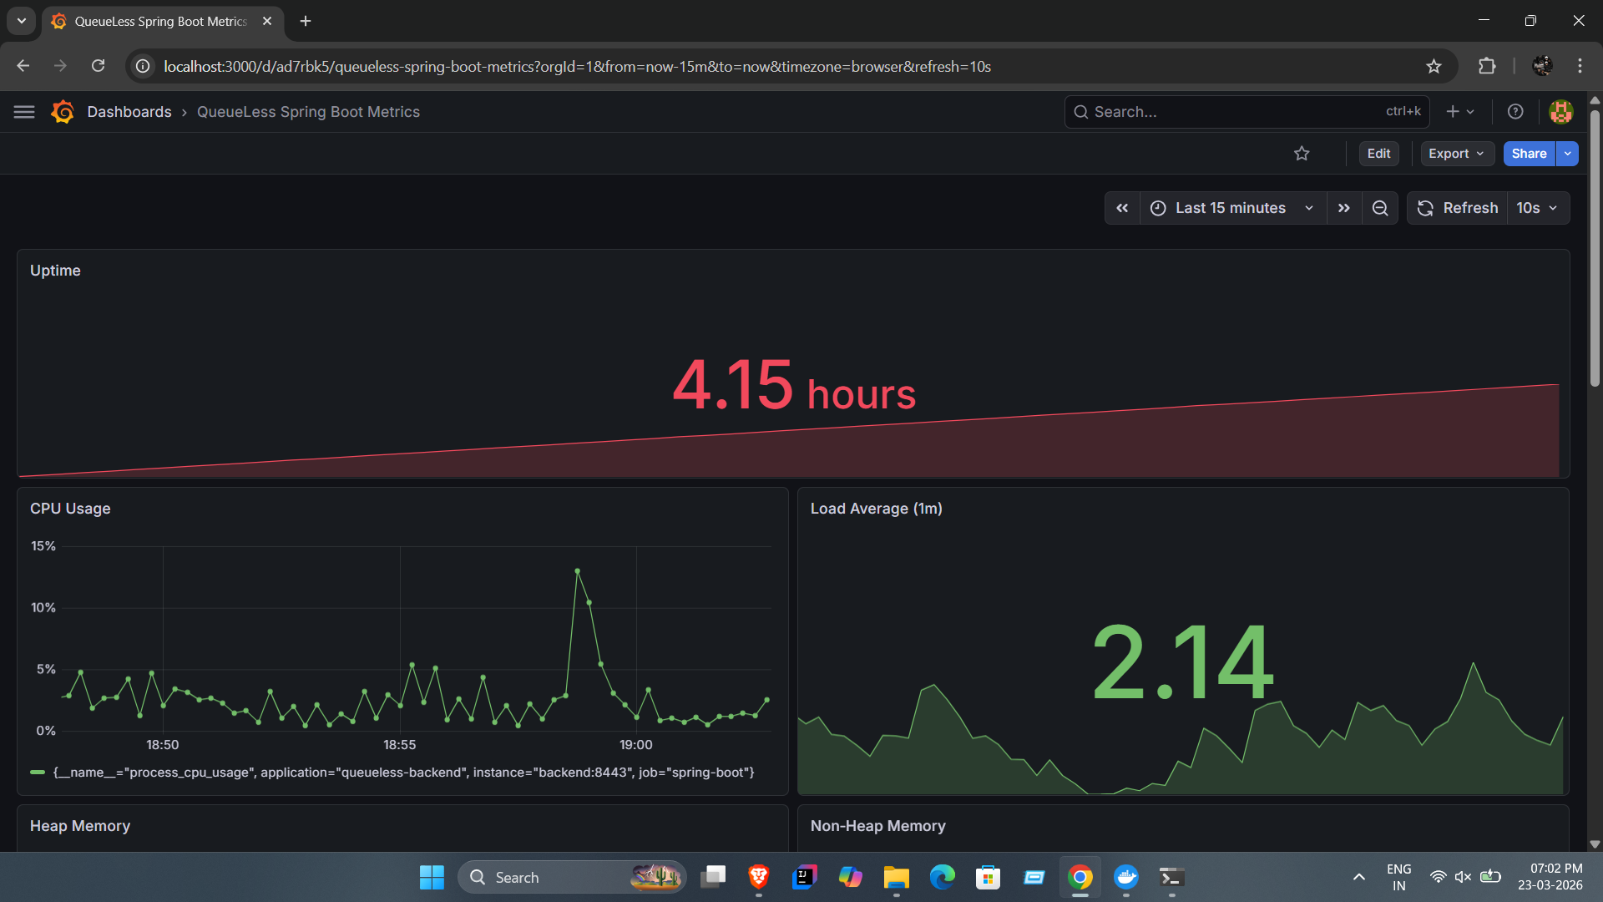Launch Brave browser from taskbar
Viewport: 1603px width, 902px height.
click(x=758, y=877)
